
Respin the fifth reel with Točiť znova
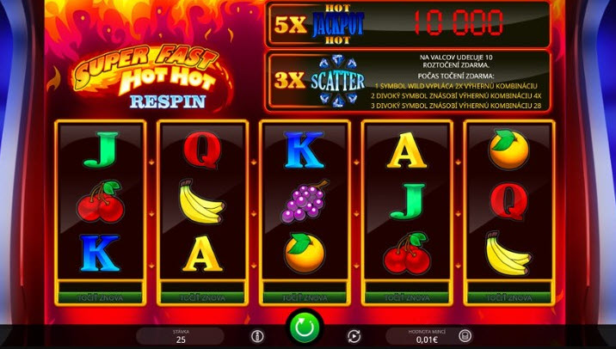[509, 297]
